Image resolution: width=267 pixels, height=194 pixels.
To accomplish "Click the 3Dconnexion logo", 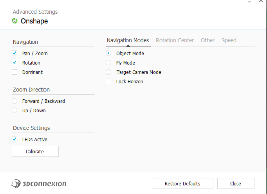I will pyautogui.click(x=39, y=183).
